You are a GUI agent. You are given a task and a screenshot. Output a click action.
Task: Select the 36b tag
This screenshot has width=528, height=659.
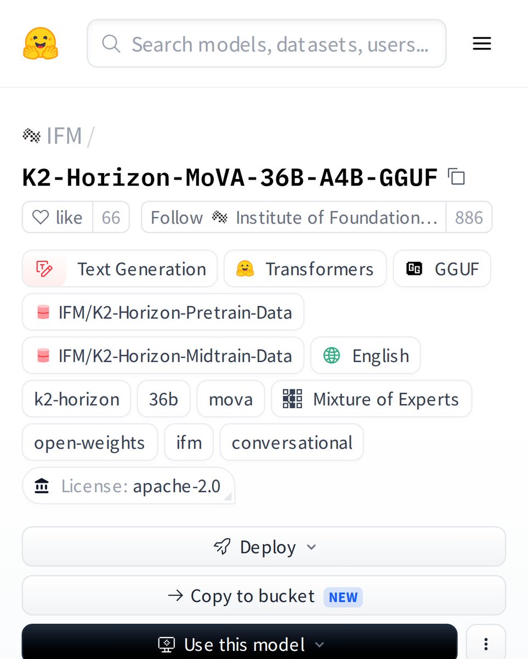click(163, 399)
